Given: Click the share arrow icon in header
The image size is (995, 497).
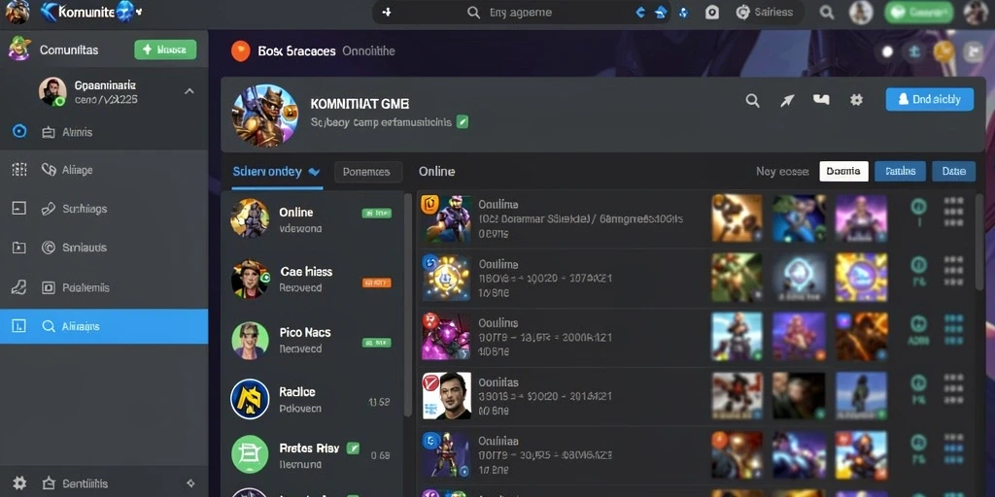Looking at the screenshot, I should (x=787, y=100).
